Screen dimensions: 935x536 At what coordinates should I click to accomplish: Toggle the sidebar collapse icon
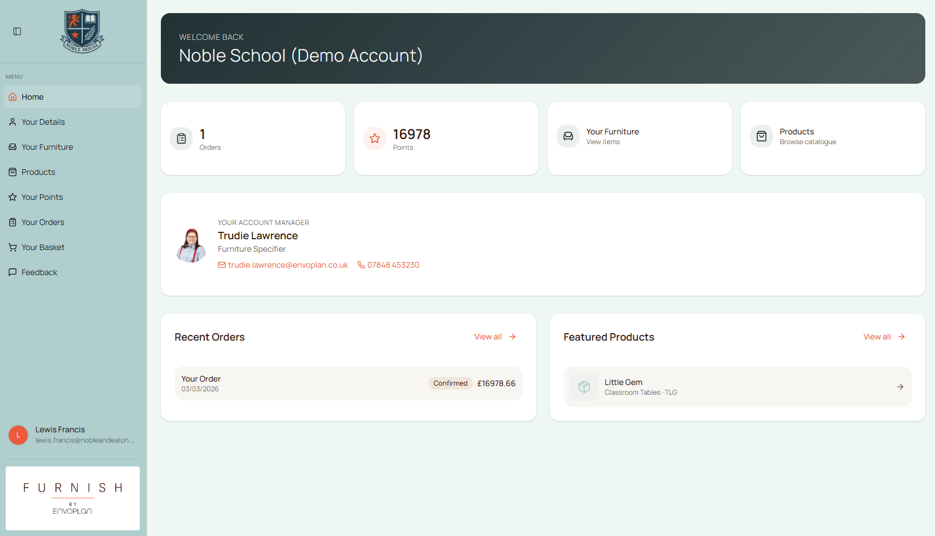(x=17, y=31)
